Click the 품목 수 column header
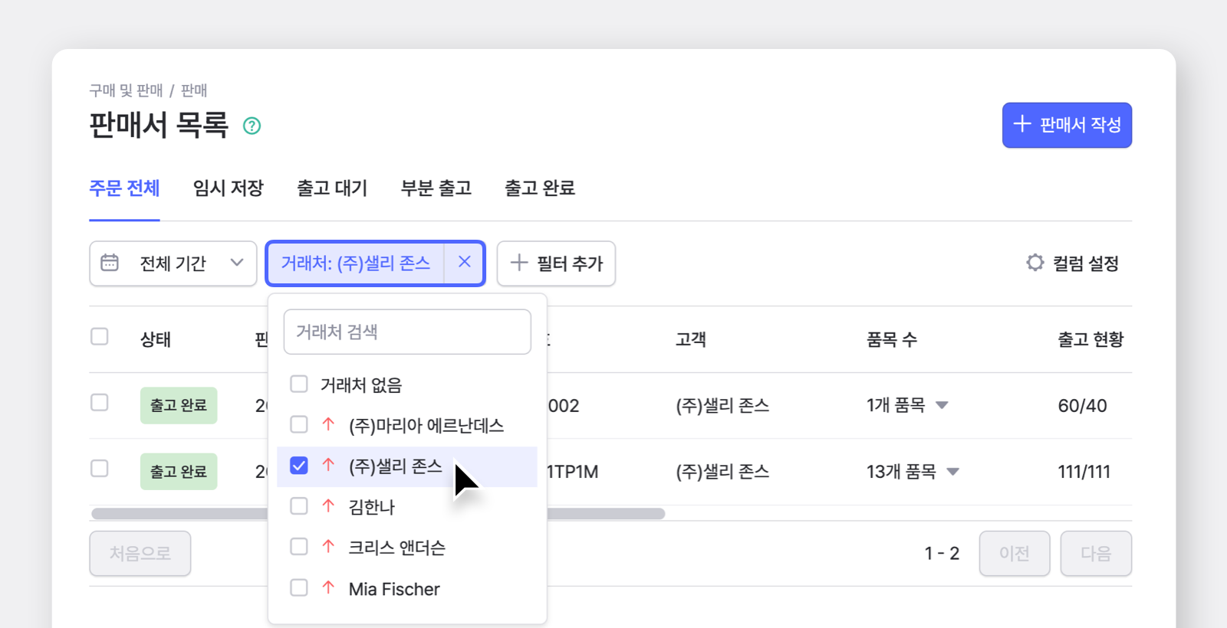The image size is (1227, 628). click(892, 339)
